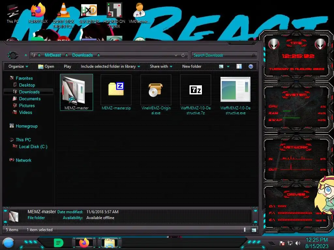Open Firefox from the taskbar
334x250 pixels.
84,243
